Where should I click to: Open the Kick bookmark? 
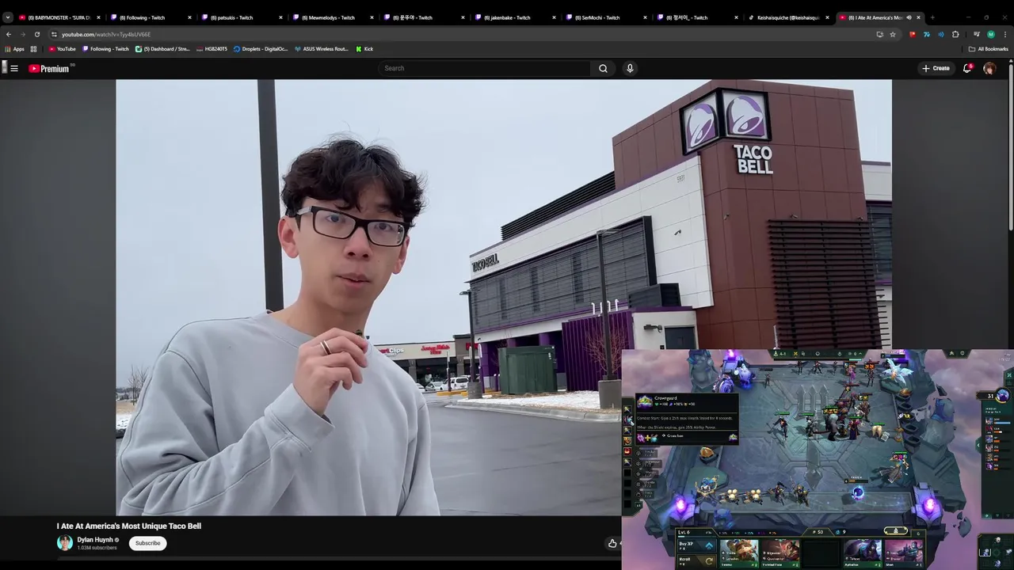coord(364,49)
